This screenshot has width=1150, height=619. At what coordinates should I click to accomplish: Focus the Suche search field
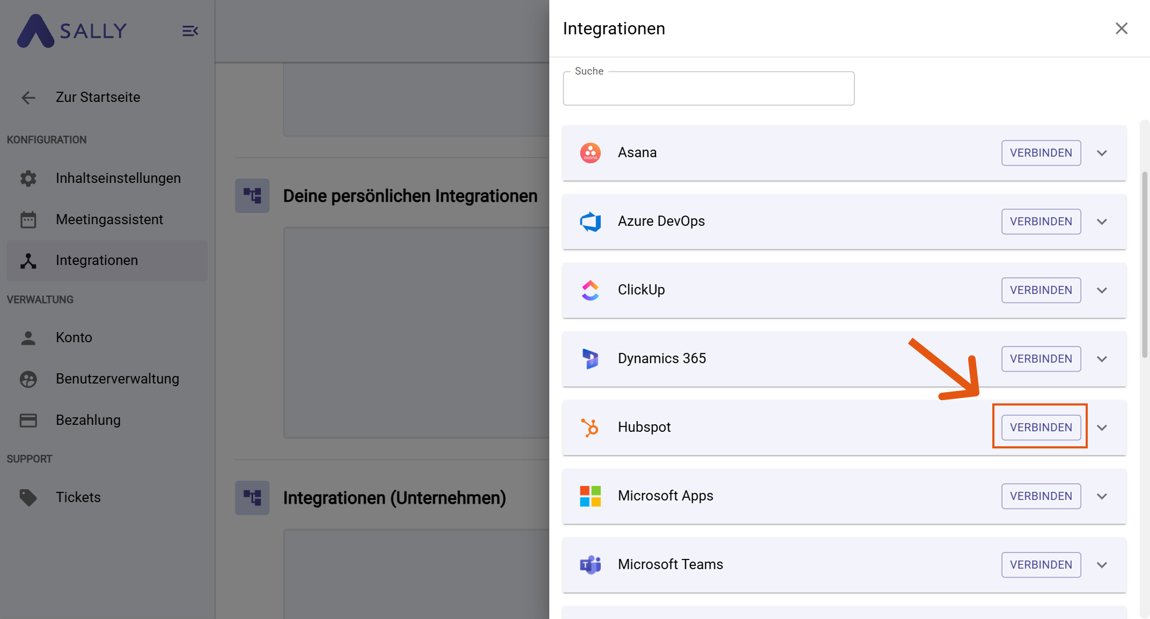point(709,89)
